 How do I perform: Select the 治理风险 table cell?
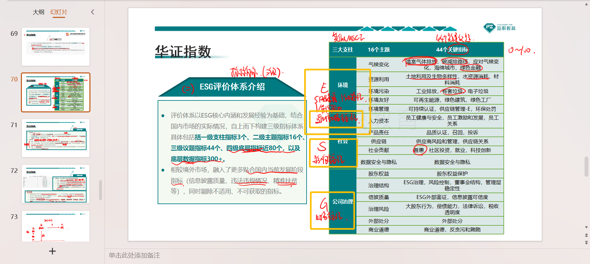[379, 209]
